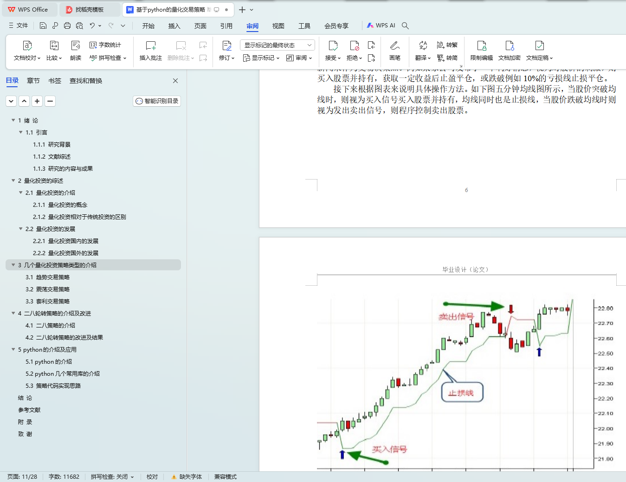Open 文档加密 document encryption
The width and height of the screenshot is (626, 482).
(x=510, y=51)
